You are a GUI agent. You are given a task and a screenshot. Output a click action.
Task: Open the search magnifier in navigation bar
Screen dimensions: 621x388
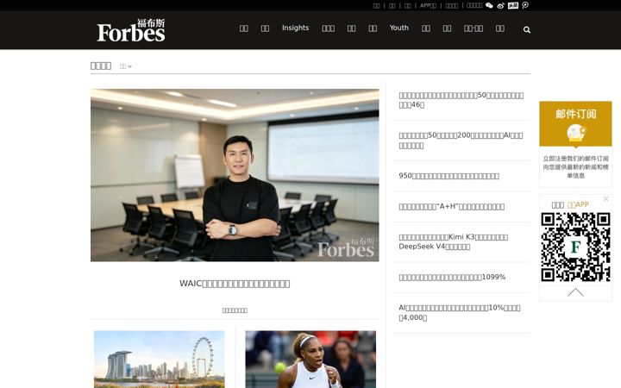pyautogui.click(x=527, y=29)
